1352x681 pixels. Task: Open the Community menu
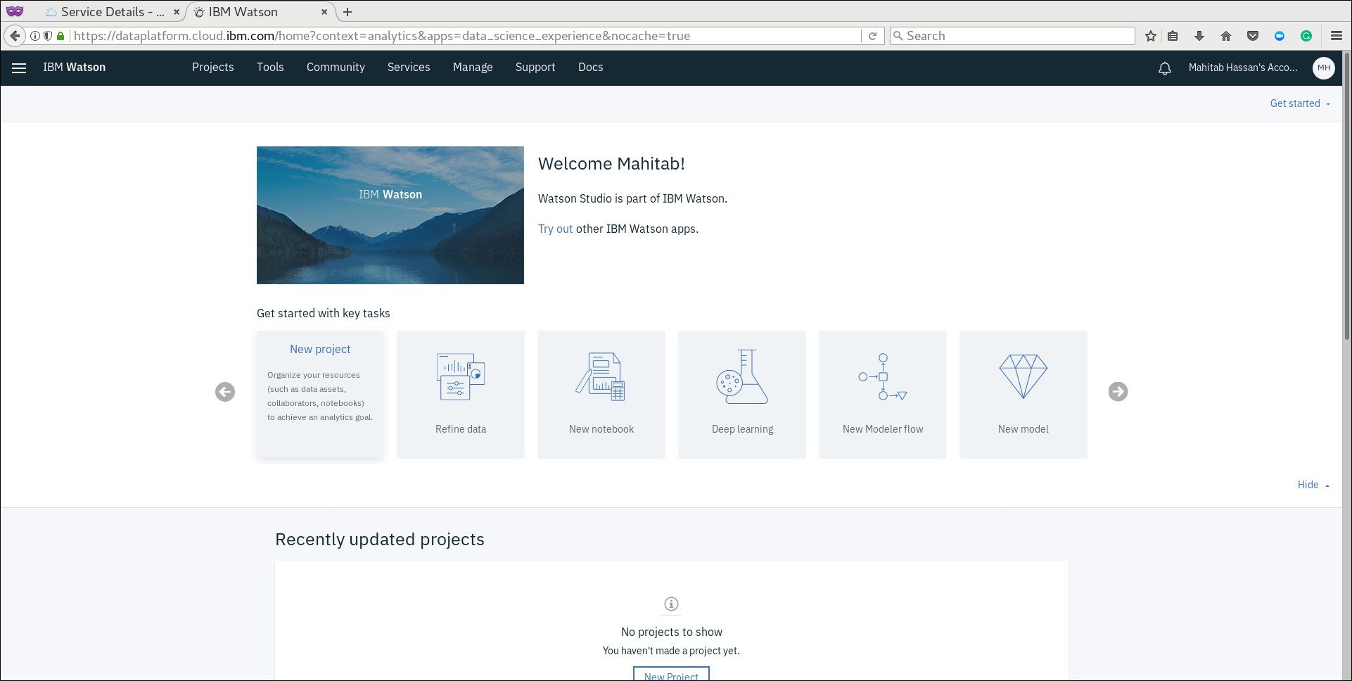[336, 67]
